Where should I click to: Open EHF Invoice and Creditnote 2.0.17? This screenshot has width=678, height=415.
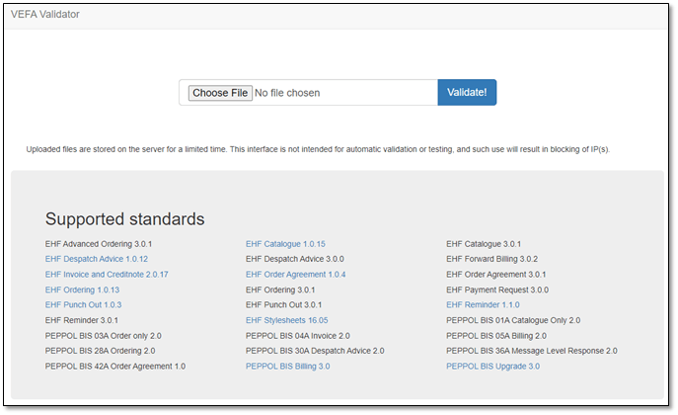pos(107,274)
